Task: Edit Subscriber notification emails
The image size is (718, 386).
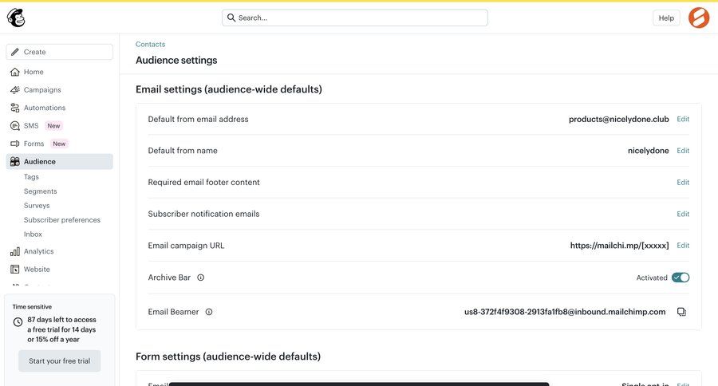Action: coord(683,214)
